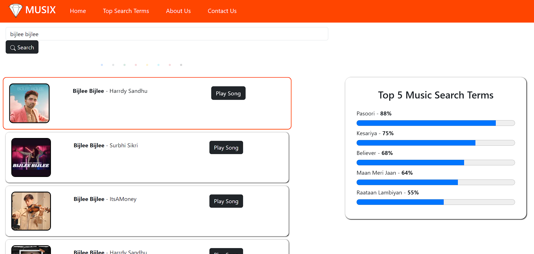
Task: Play Song for Harrdy Sandhu's Bijlee Bijlee
Action: point(228,93)
